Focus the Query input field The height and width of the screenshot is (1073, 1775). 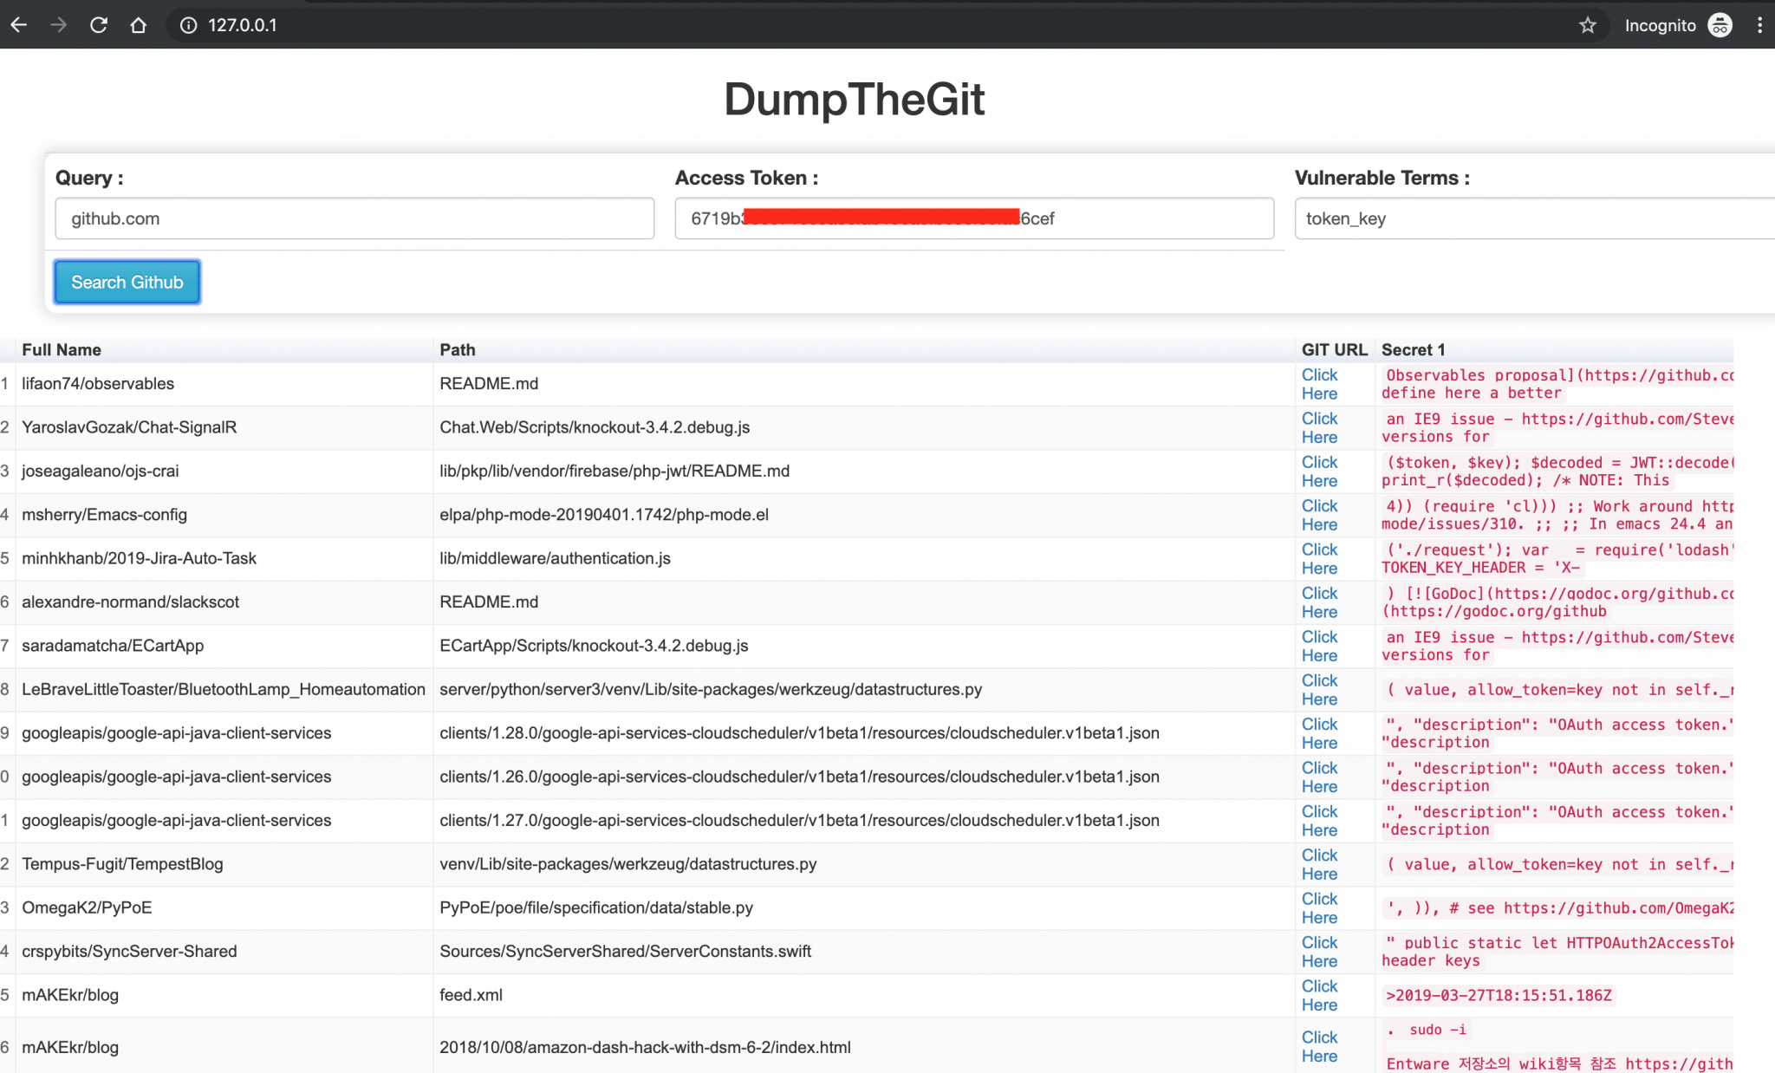point(354,218)
